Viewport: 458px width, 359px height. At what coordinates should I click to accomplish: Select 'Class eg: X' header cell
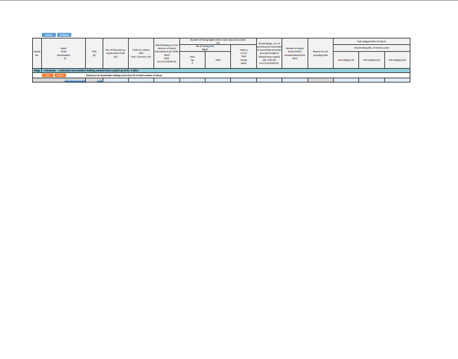(x=193, y=60)
